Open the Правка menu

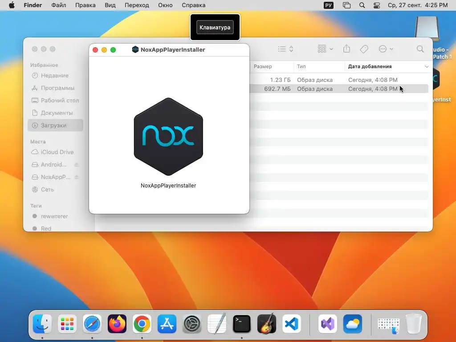[85, 5]
